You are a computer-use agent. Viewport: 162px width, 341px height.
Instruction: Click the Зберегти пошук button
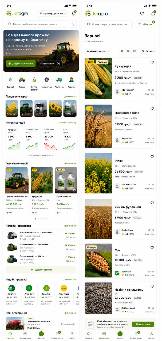pos(143,324)
